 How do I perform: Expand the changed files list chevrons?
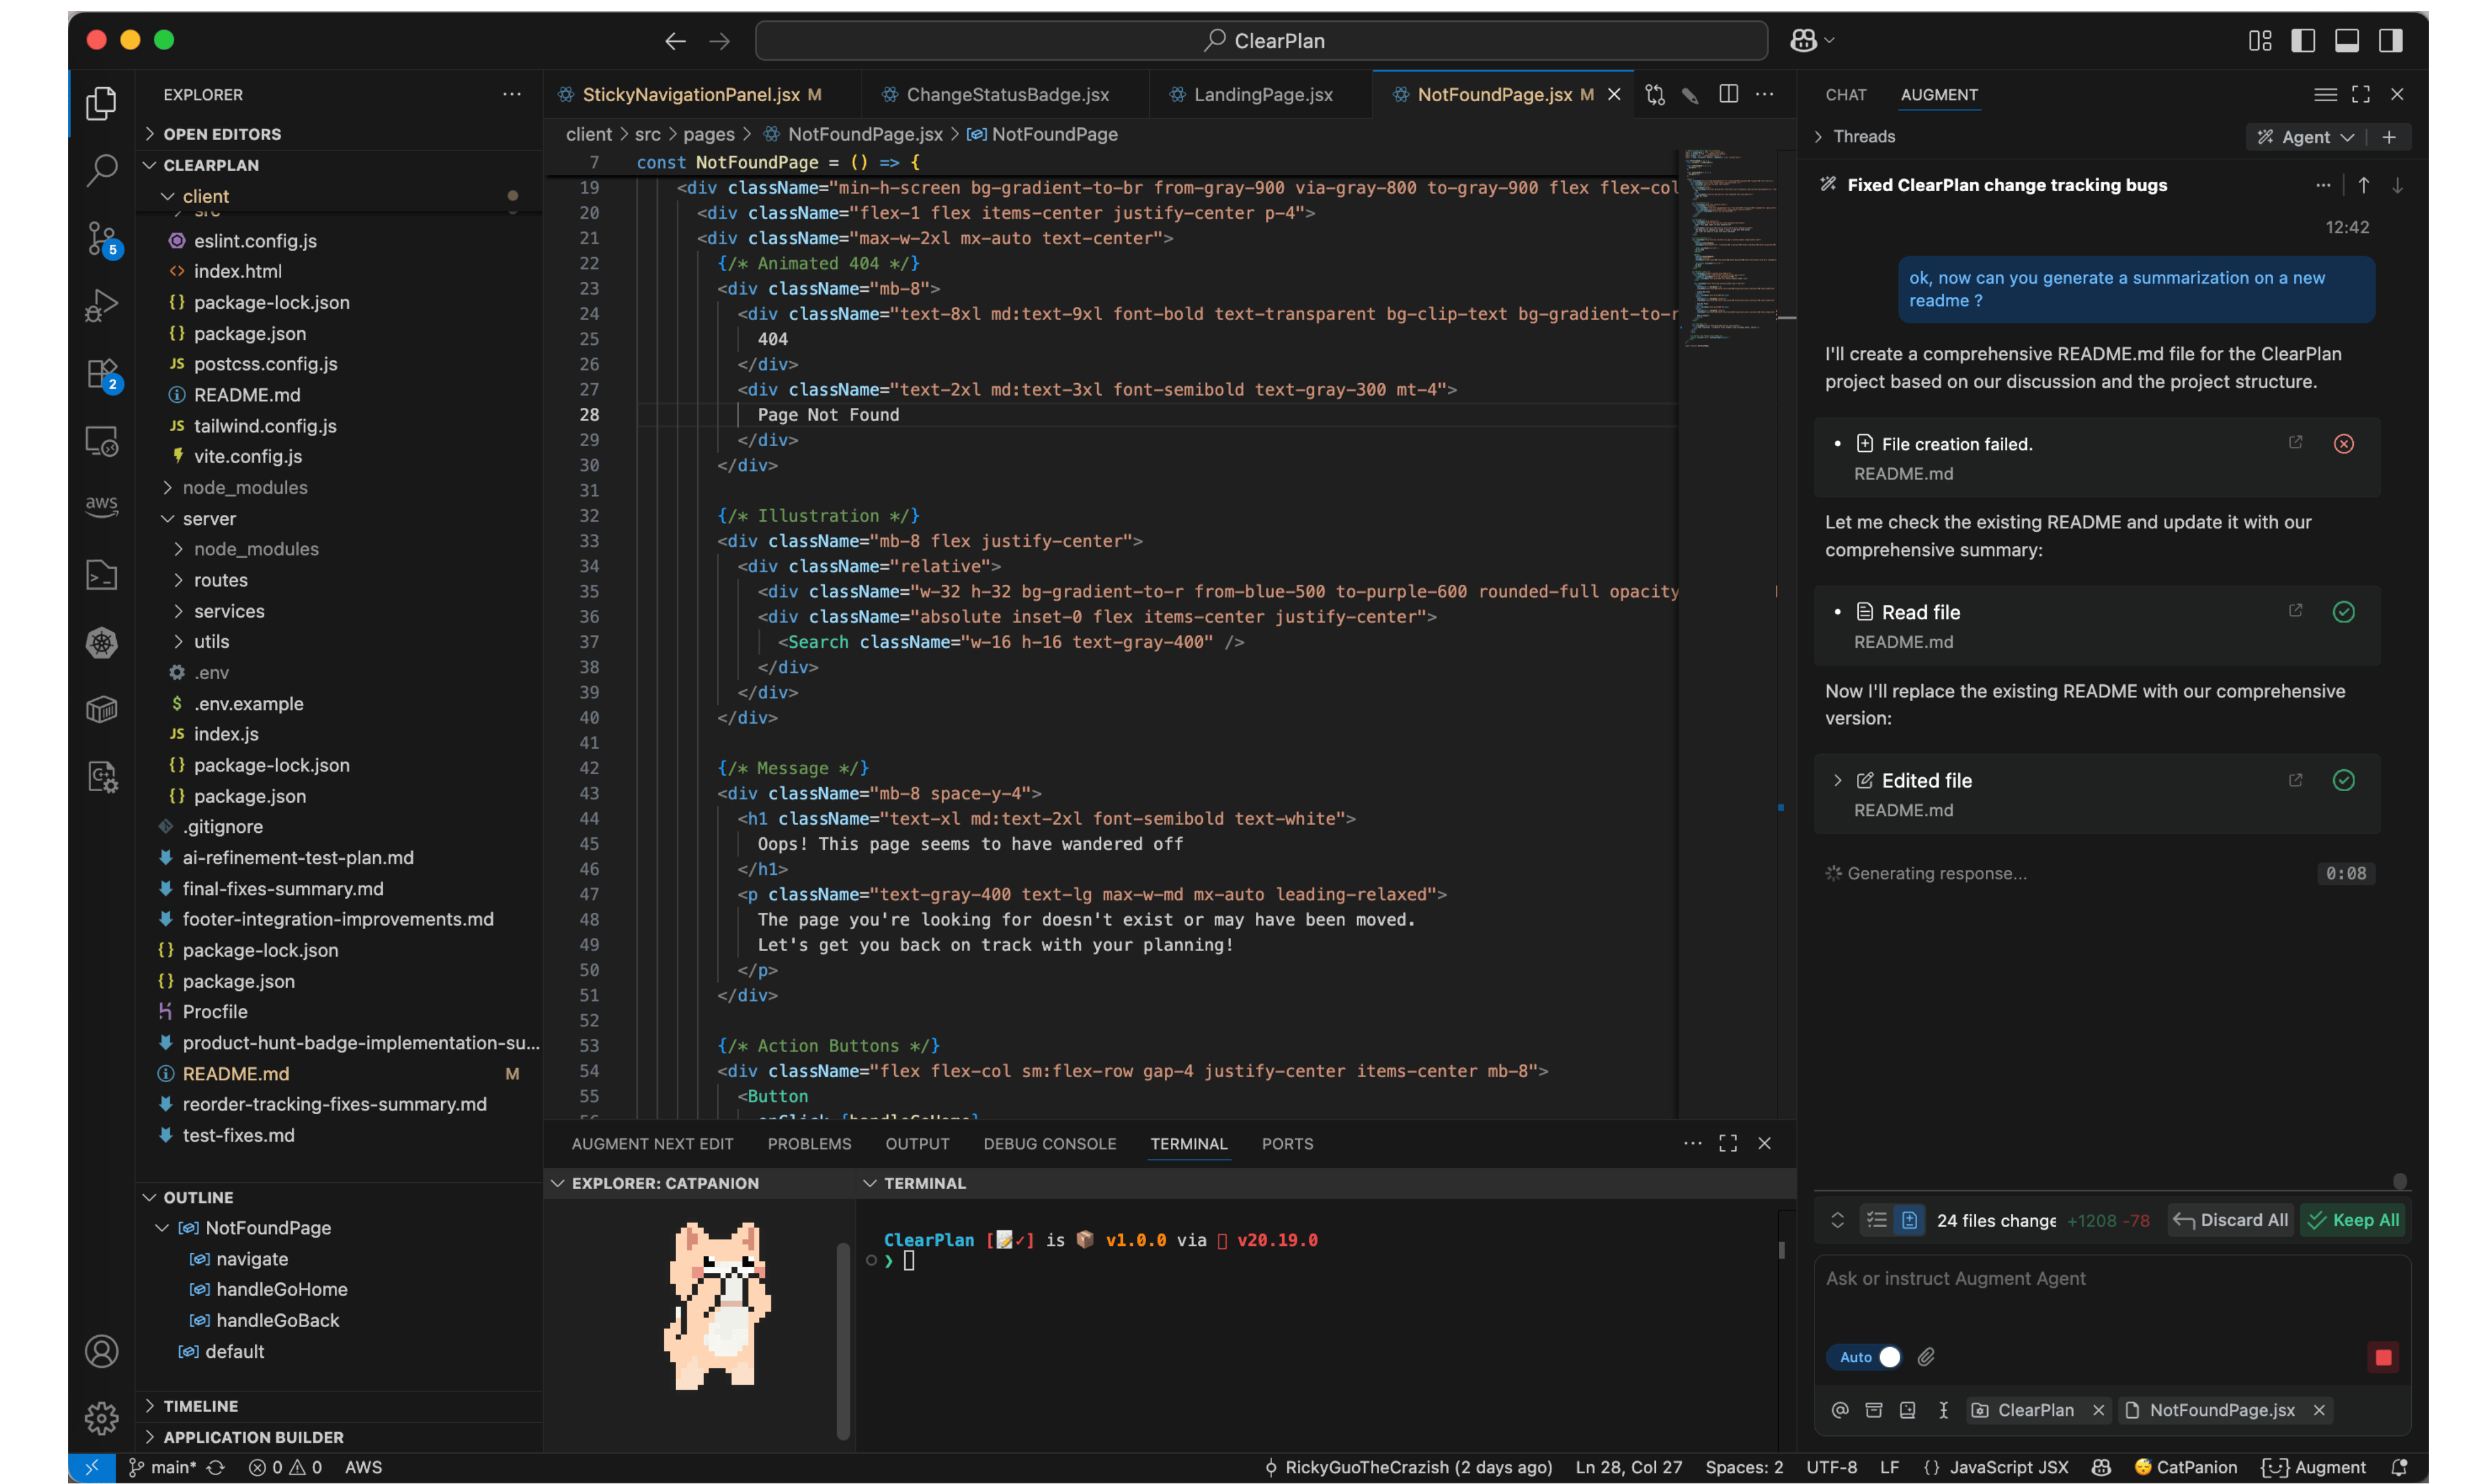[1837, 1220]
